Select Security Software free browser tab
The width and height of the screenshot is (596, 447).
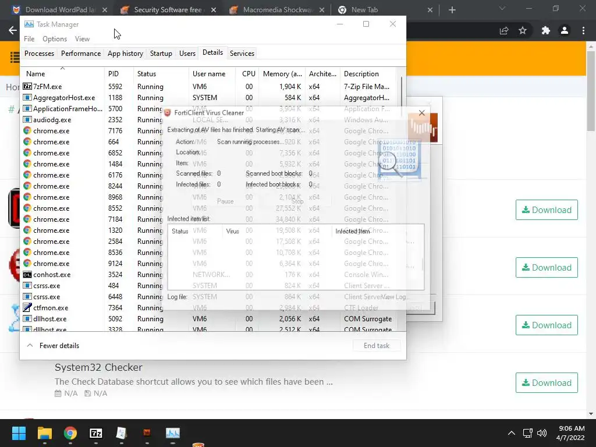168,10
